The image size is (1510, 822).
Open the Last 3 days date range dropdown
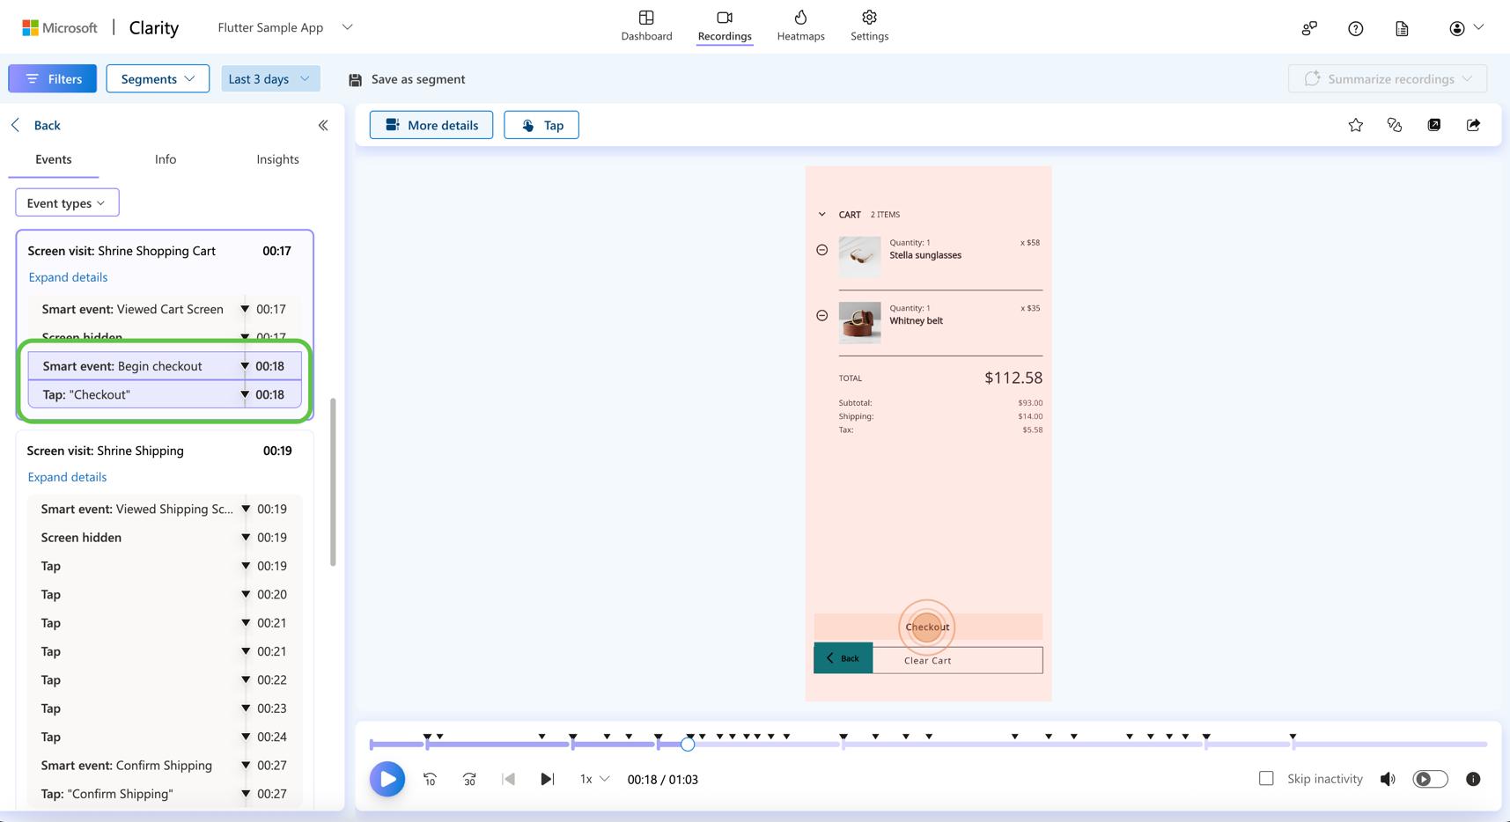[270, 78]
